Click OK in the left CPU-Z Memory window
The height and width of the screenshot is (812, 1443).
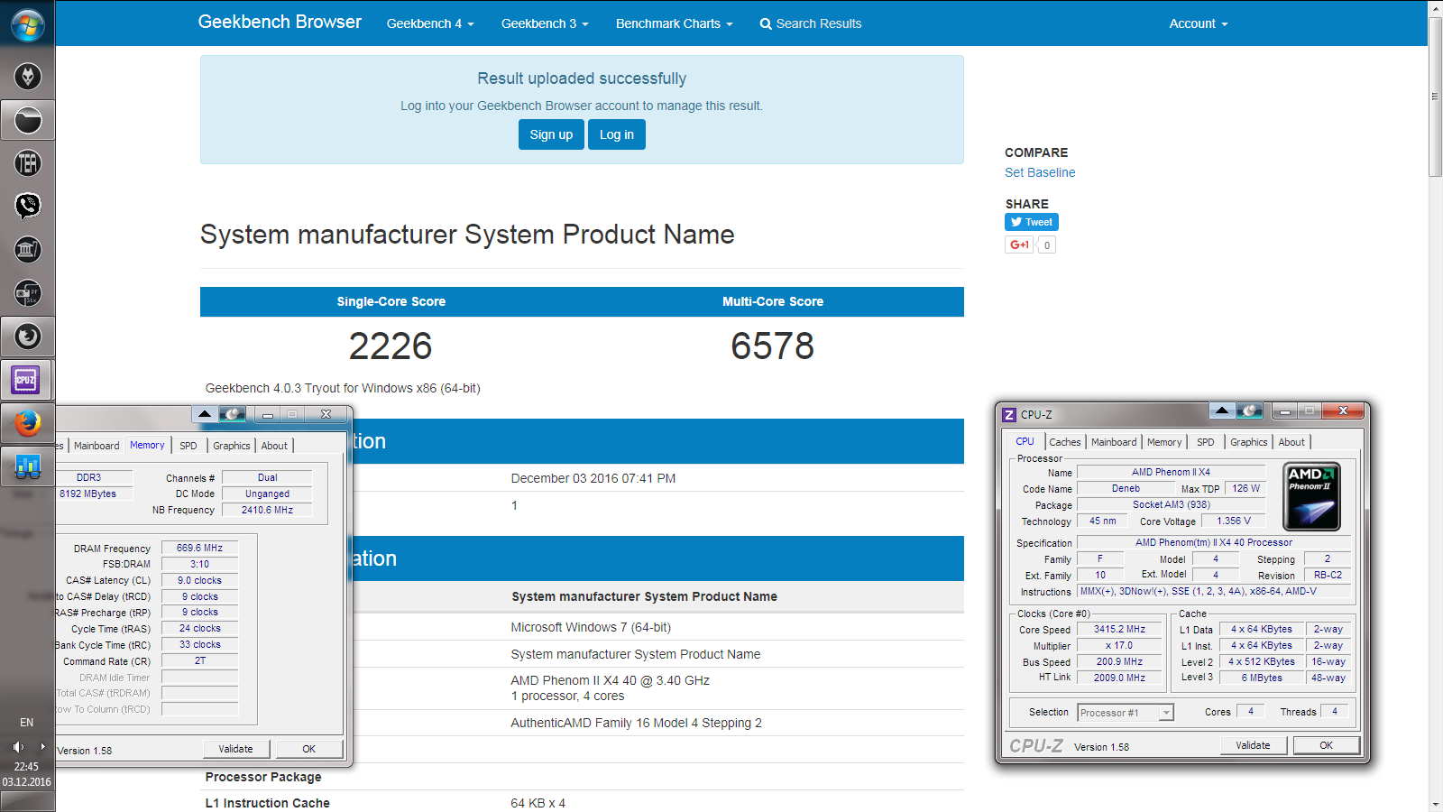(309, 749)
